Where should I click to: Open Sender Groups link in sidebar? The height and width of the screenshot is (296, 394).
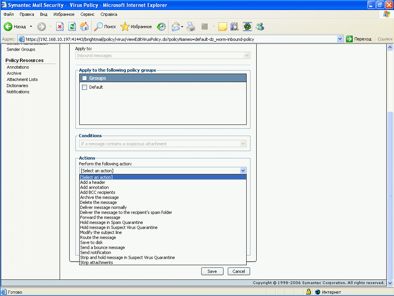[x=21, y=49]
